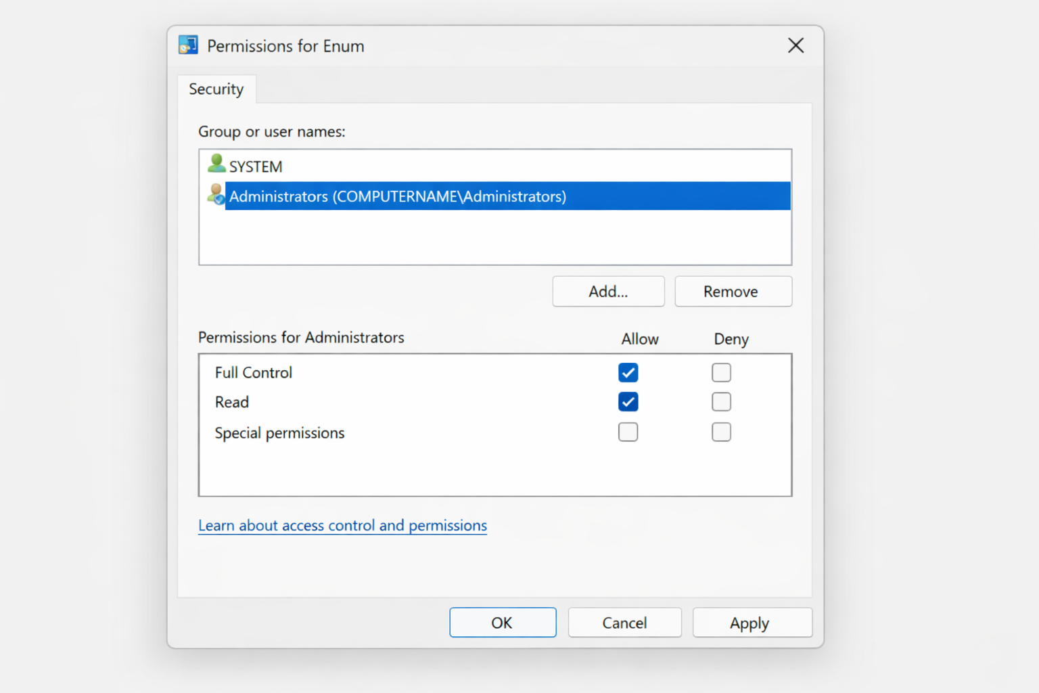This screenshot has height=693, width=1039.
Task: Click the Cancel button
Action: pyautogui.click(x=624, y=622)
